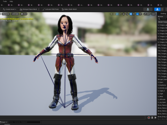The width and height of the screenshot is (167, 125).
Task: Open the camera speed 2 setting
Action: tap(153, 14)
